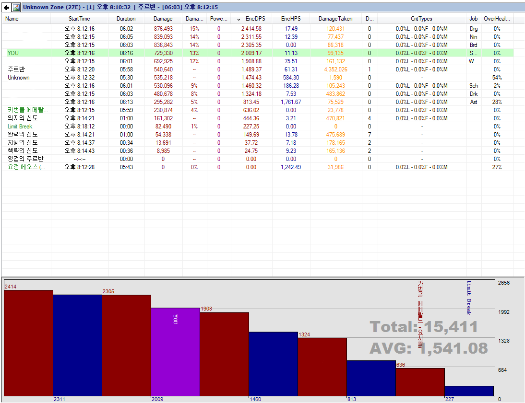Click the 54% overheal cell
Viewport: 525px width, 403px height.
[497, 78]
